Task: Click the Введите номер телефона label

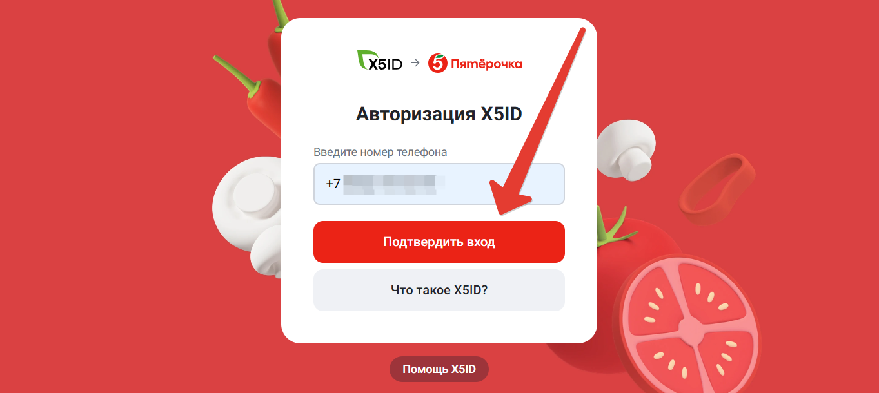Action: click(x=380, y=152)
